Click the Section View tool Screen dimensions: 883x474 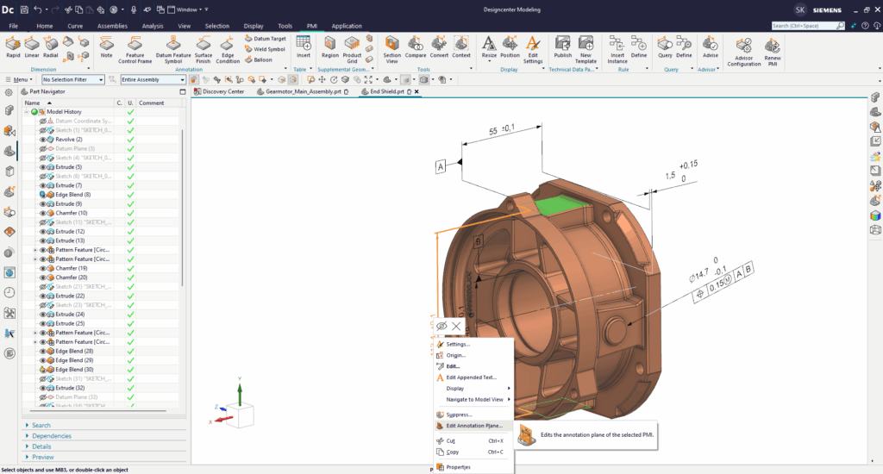pyautogui.click(x=392, y=45)
